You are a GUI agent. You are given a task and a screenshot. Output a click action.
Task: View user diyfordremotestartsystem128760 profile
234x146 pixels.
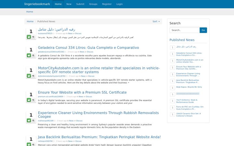[52, 76]
